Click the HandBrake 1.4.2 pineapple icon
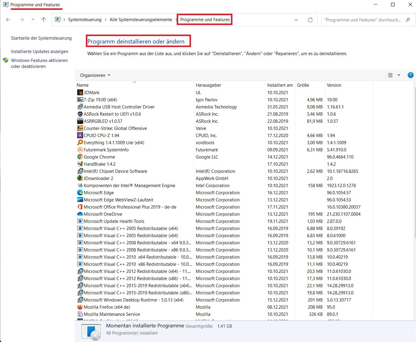Screen dimensions: 416x342 pyautogui.click(x=80, y=164)
